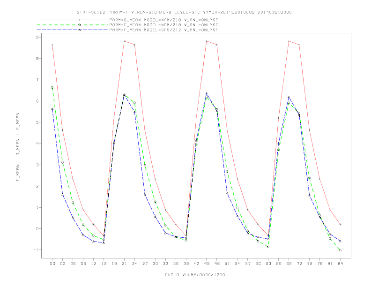Click green circle data point at forecast hour 00
371x287 pixels.
click(52, 88)
